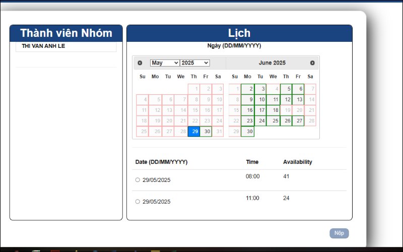403x252 pixels.
Task: Select June 27 available date
Action: 298,121
